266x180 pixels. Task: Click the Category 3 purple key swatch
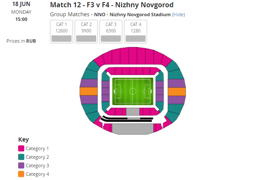21,165
